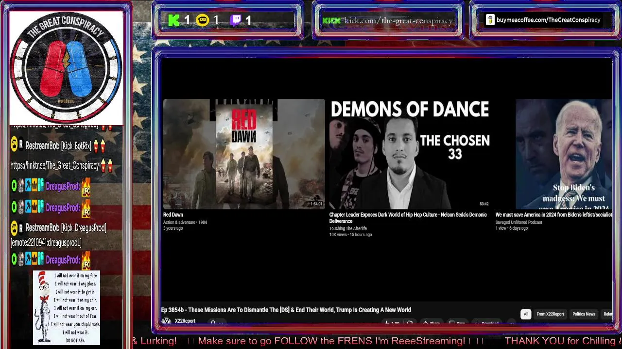Click We must save America in 2024 title

click(x=553, y=215)
